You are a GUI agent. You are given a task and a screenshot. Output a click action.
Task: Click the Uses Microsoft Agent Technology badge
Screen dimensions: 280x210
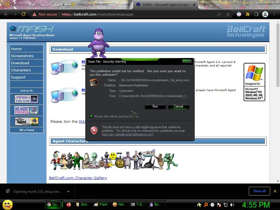pyautogui.click(x=27, y=121)
